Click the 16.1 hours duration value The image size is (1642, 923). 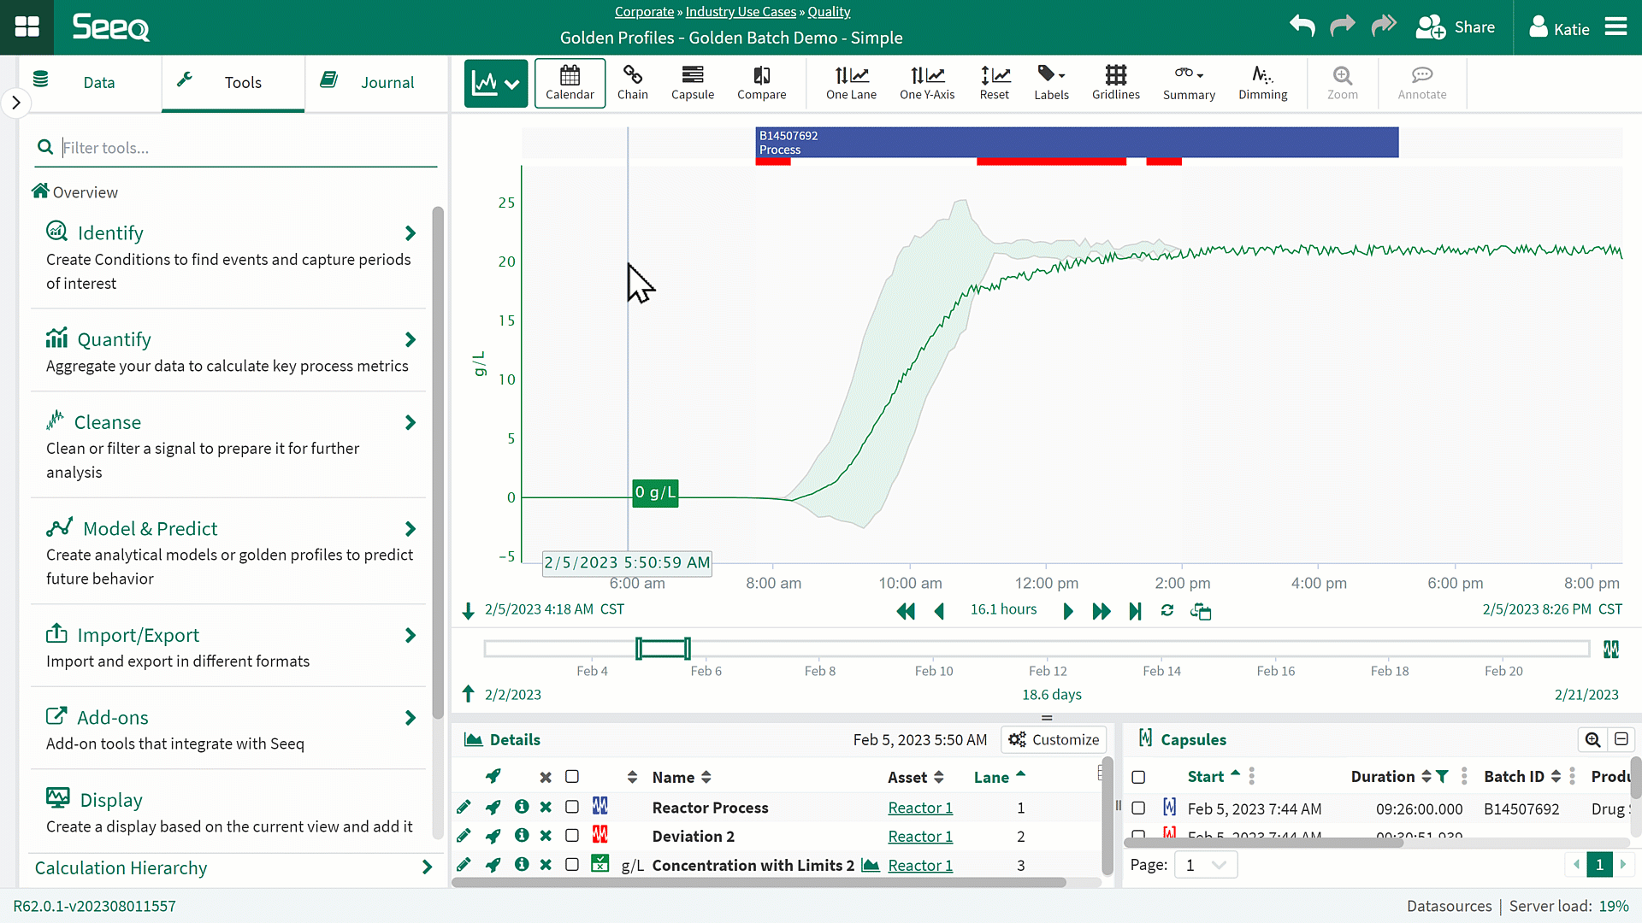click(1003, 609)
